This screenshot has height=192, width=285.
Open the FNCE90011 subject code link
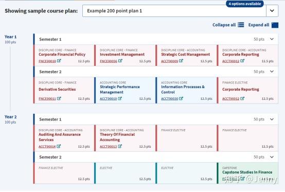coord(47,99)
